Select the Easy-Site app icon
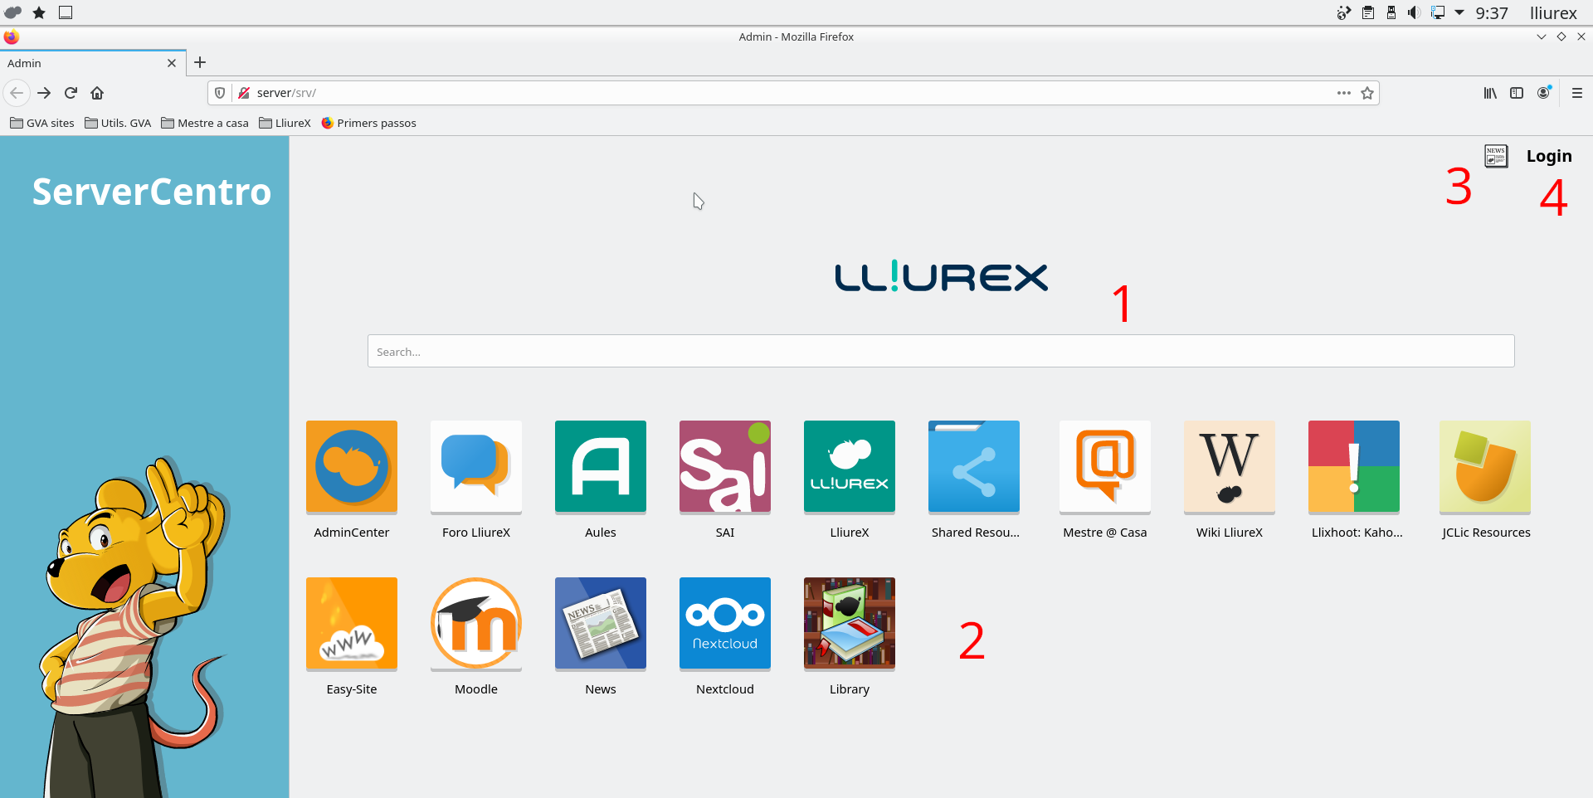The width and height of the screenshot is (1593, 798). [x=351, y=623]
